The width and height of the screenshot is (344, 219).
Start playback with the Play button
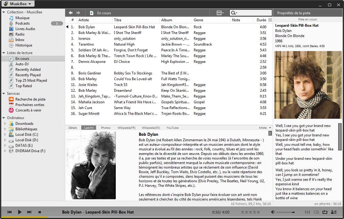tap(19, 212)
